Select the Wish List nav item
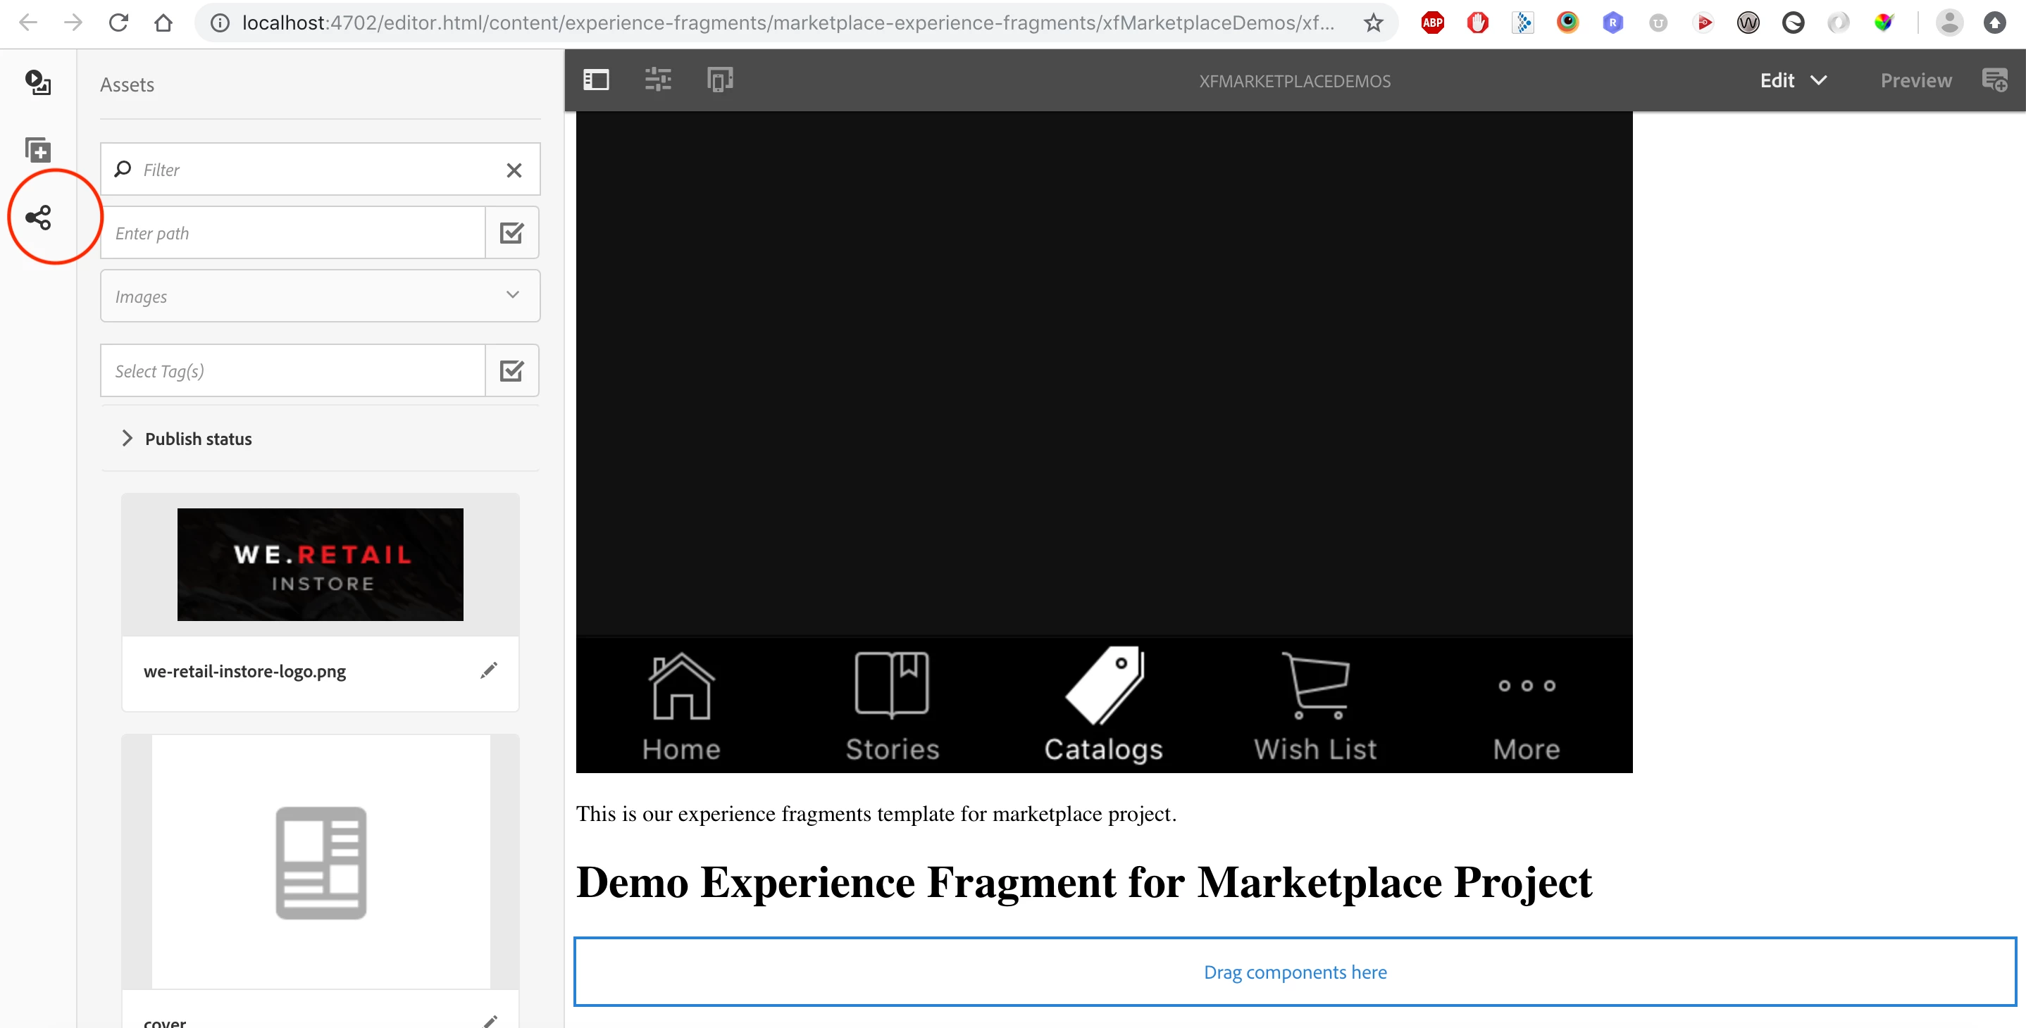The width and height of the screenshot is (2026, 1028). pyautogui.click(x=1315, y=705)
